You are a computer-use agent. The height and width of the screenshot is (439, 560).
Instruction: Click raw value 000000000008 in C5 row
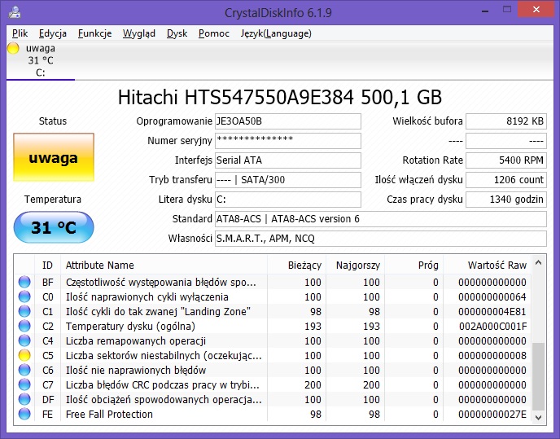[x=492, y=355]
